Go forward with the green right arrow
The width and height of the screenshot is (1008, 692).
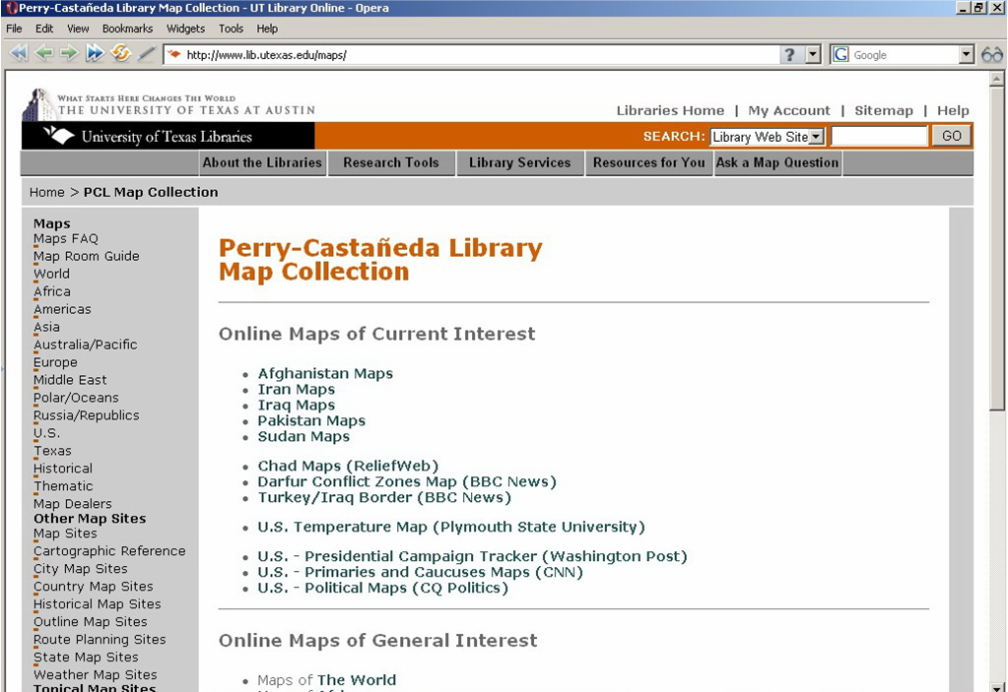(x=69, y=54)
